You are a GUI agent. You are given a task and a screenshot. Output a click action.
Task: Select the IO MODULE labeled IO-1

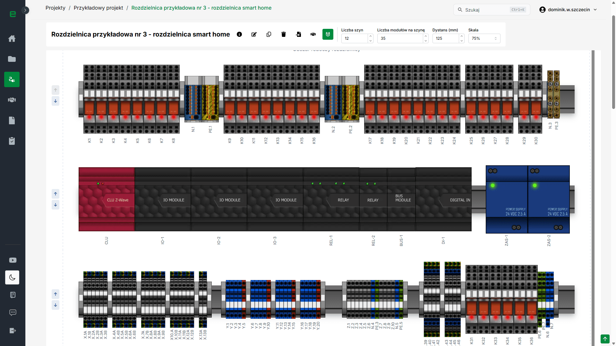(x=163, y=199)
